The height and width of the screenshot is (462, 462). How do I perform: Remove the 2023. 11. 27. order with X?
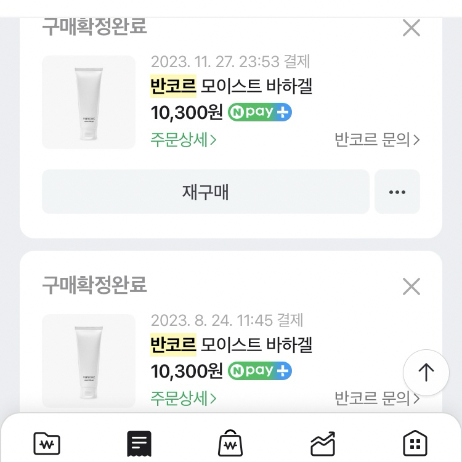(411, 28)
